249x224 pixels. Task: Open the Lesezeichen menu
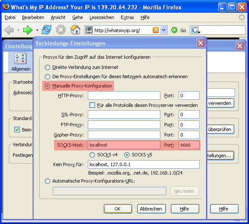(x=102, y=17)
